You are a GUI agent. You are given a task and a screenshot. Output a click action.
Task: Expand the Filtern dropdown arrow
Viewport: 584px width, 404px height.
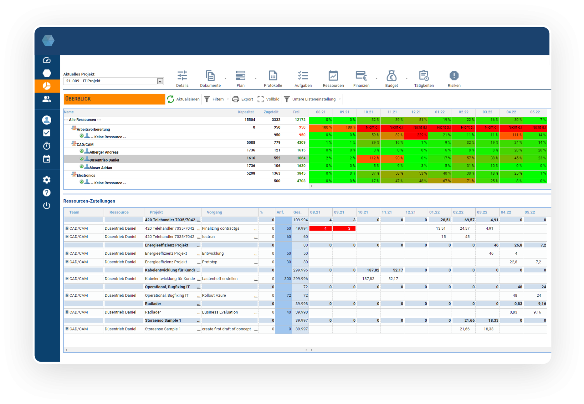(228, 99)
